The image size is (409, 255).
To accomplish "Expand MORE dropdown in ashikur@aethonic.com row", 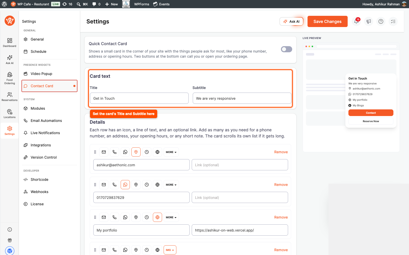I will [171, 152].
